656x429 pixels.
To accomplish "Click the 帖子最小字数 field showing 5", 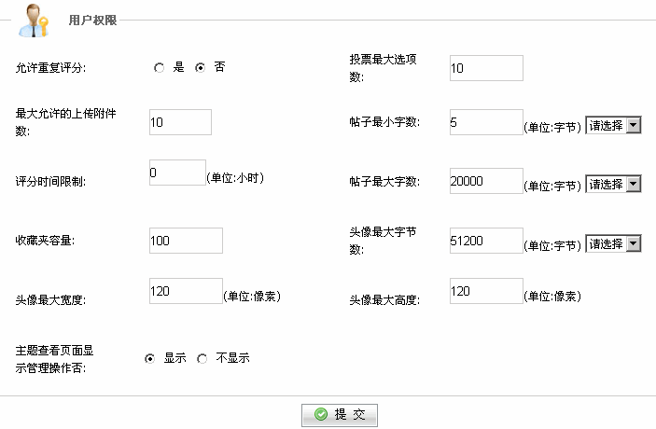I will (x=486, y=122).
